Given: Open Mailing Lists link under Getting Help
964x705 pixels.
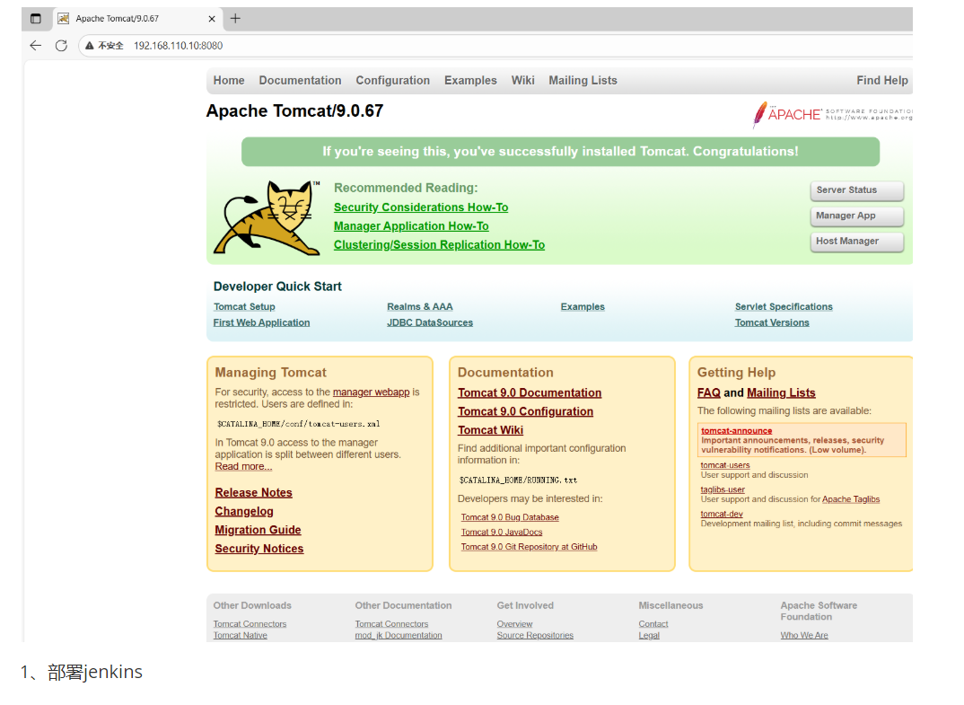Looking at the screenshot, I should click(781, 393).
